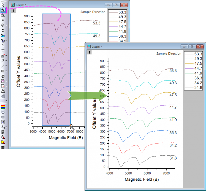Select the Text tool (T)
Screen dimensions: 206x191
(3, 51)
